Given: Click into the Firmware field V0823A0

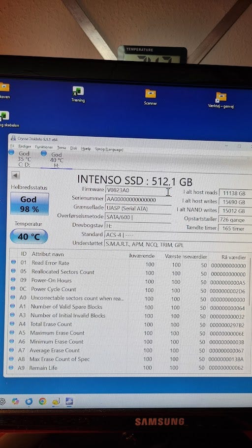Looking at the screenshot, I should click(x=138, y=190).
